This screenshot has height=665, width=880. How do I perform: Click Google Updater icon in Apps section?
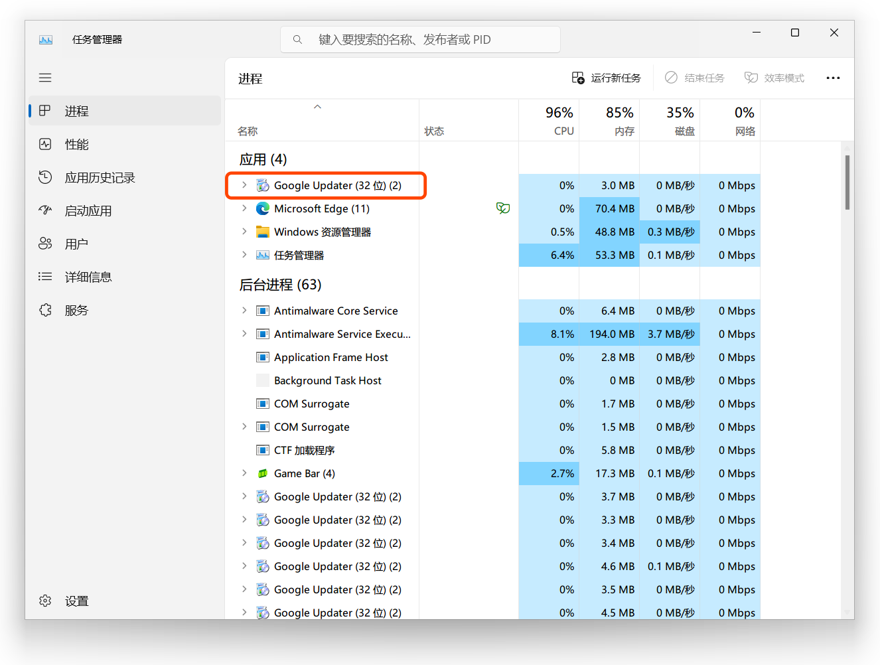263,185
